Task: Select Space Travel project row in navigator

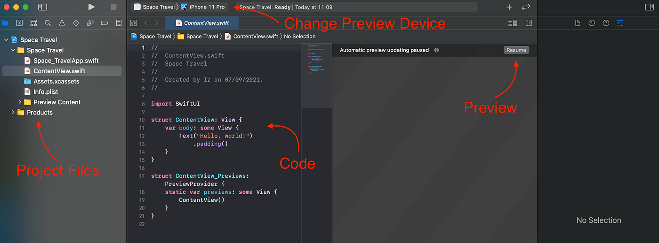Action: (x=62, y=40)
